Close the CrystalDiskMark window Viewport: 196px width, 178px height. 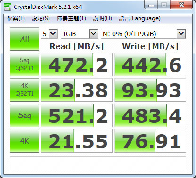[x=181, y=5]
